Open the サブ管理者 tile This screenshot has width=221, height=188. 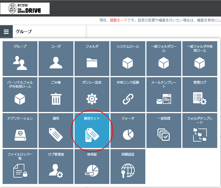(56, 167)
